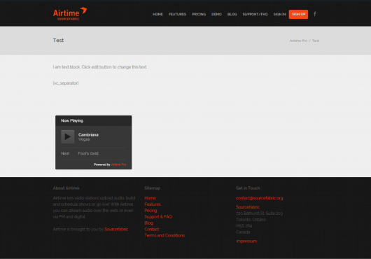
Task: Go to the Features menu item
Action: (x=177, y=14)
